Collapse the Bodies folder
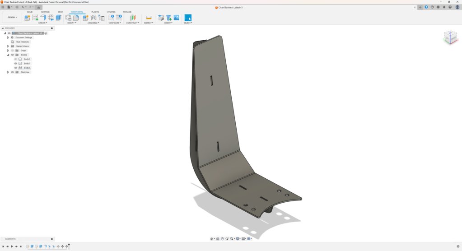This screenshot has height=251, width=462. [8, 55]
